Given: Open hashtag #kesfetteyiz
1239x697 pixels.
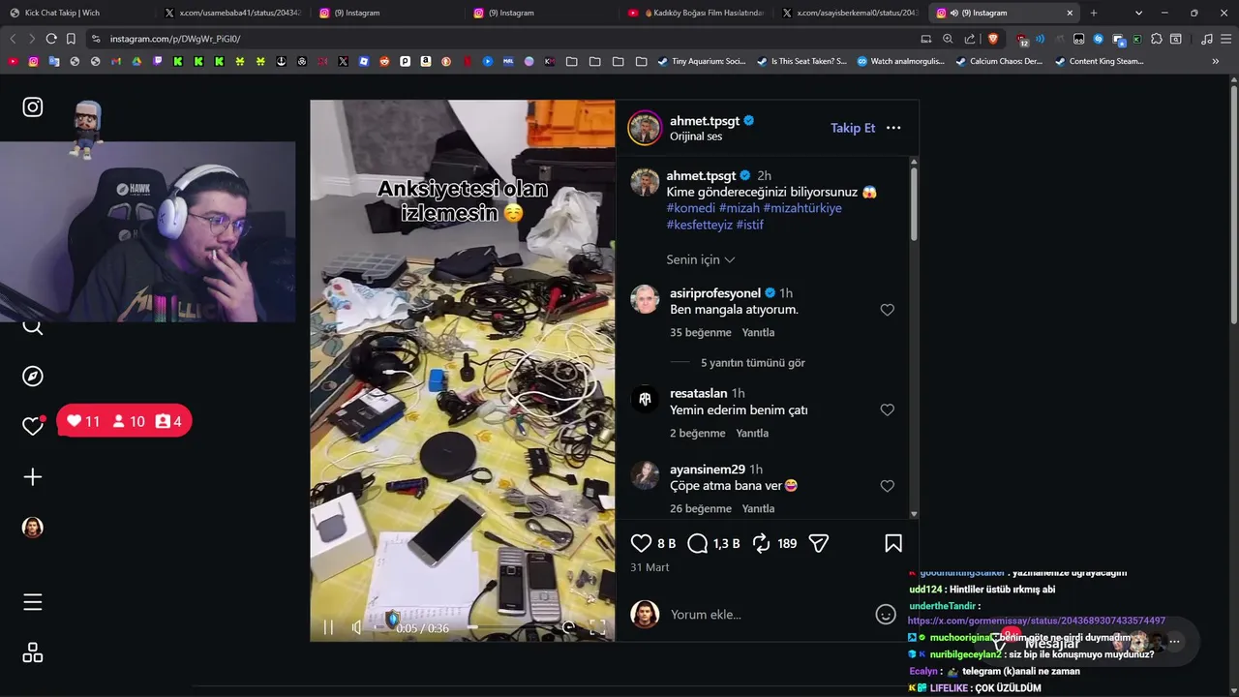Looking at the screenshot, I should (699, 225).
